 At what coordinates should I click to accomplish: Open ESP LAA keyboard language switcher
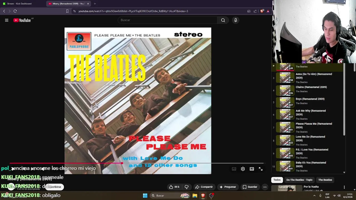(327, 196)
